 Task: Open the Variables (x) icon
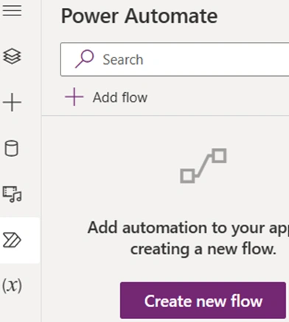click(x=12, y=286)
